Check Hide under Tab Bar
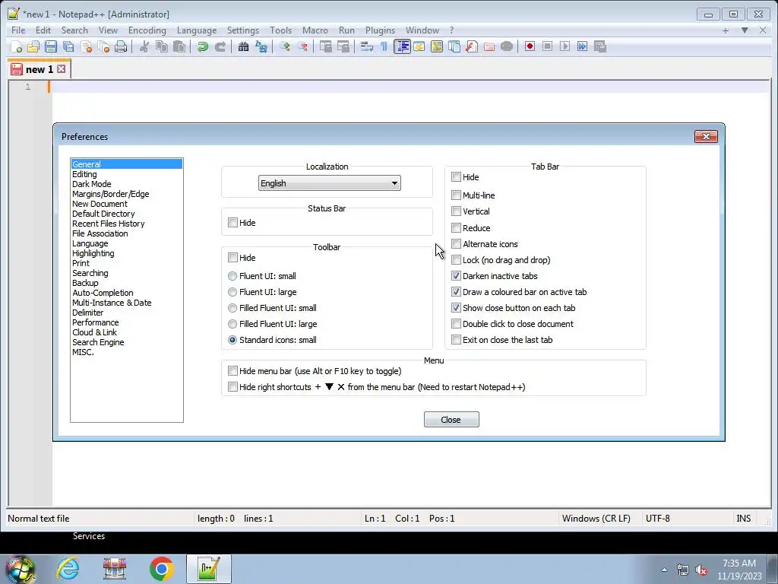 tap(456, 176)
